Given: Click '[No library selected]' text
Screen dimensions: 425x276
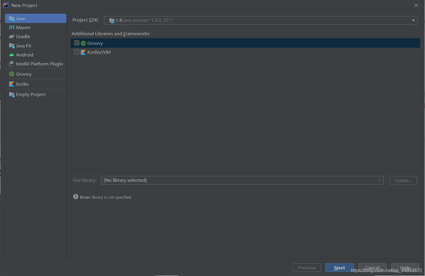Looking at the screenshot, I should click(x=125, y=180).
